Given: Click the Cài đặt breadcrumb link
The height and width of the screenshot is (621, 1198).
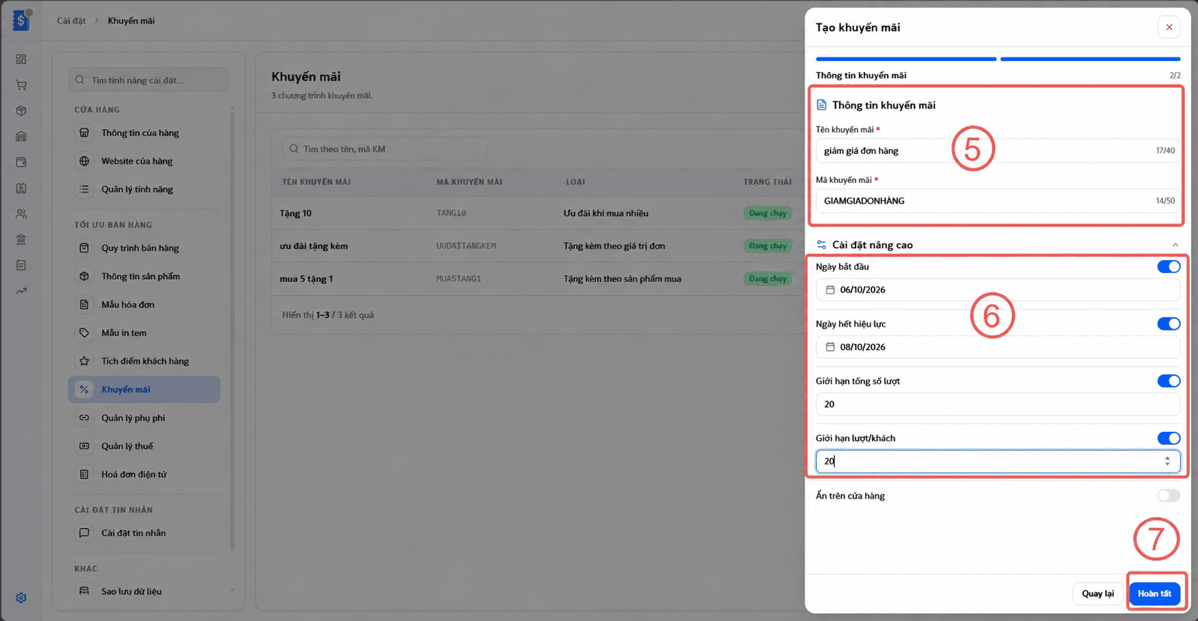Looking at the screenshot, I should click(72, 21).
